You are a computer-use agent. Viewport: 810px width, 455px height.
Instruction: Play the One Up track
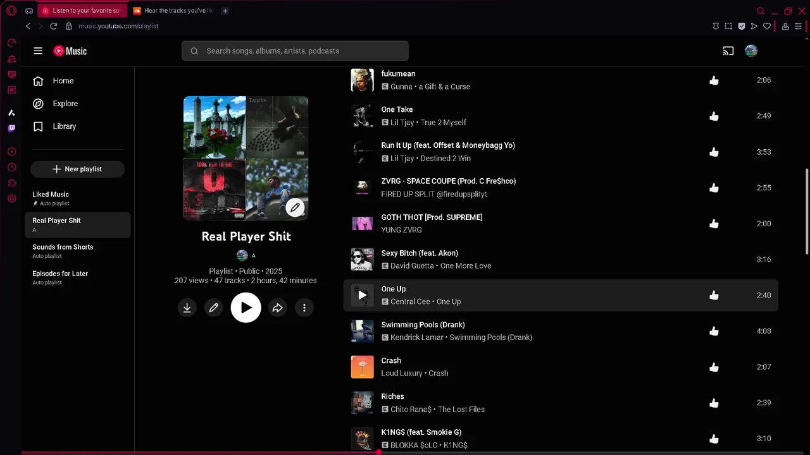pyautogui.click(x=363, y=295)
